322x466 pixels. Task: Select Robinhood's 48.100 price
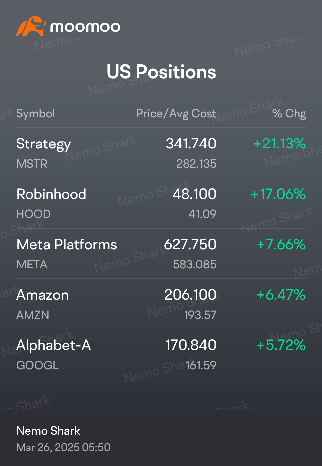pos(194,194)
